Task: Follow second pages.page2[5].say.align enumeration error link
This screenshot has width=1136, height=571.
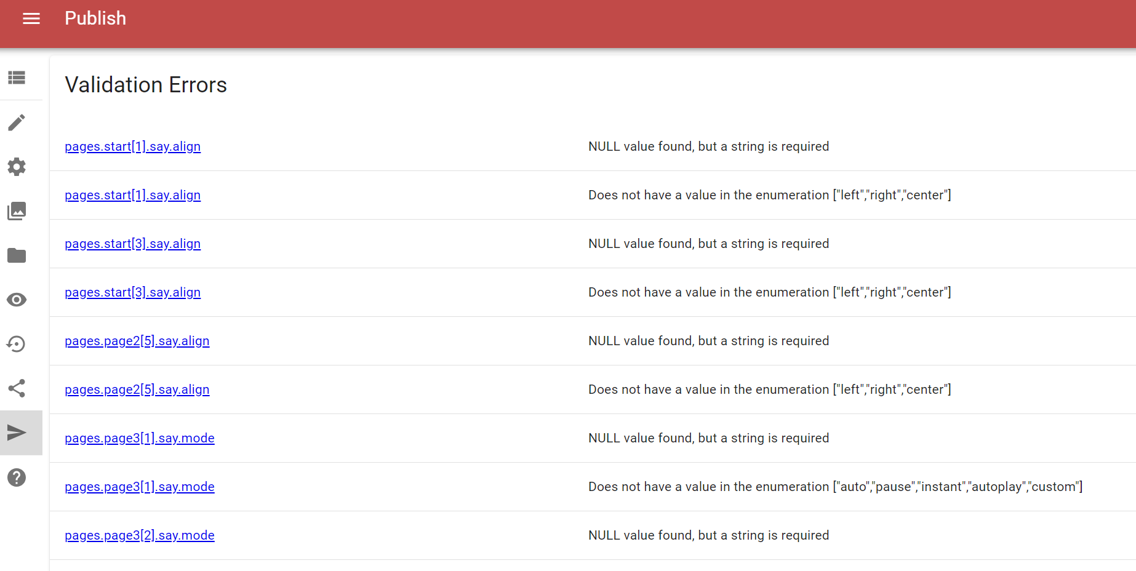Action: [x=137, y=389]
